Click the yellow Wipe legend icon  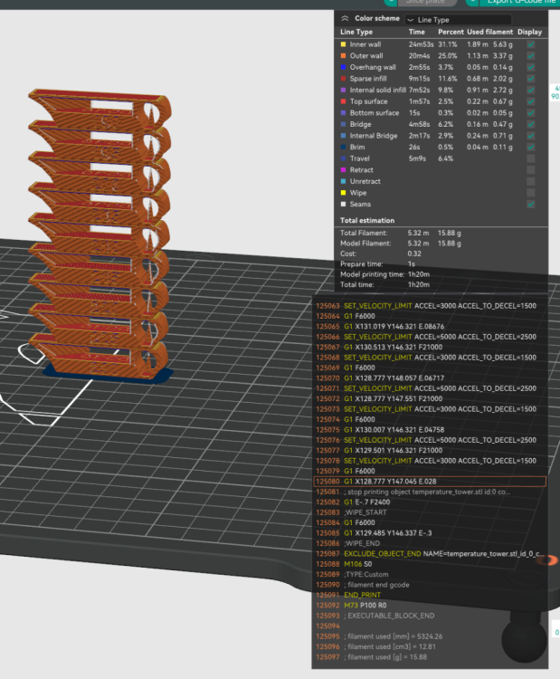click(343, 193)
